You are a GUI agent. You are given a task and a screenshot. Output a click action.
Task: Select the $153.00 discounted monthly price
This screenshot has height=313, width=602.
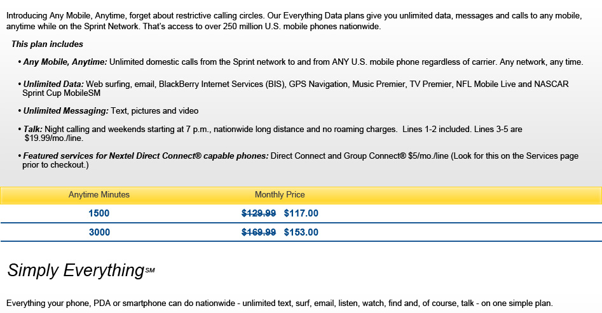[301, 232]
